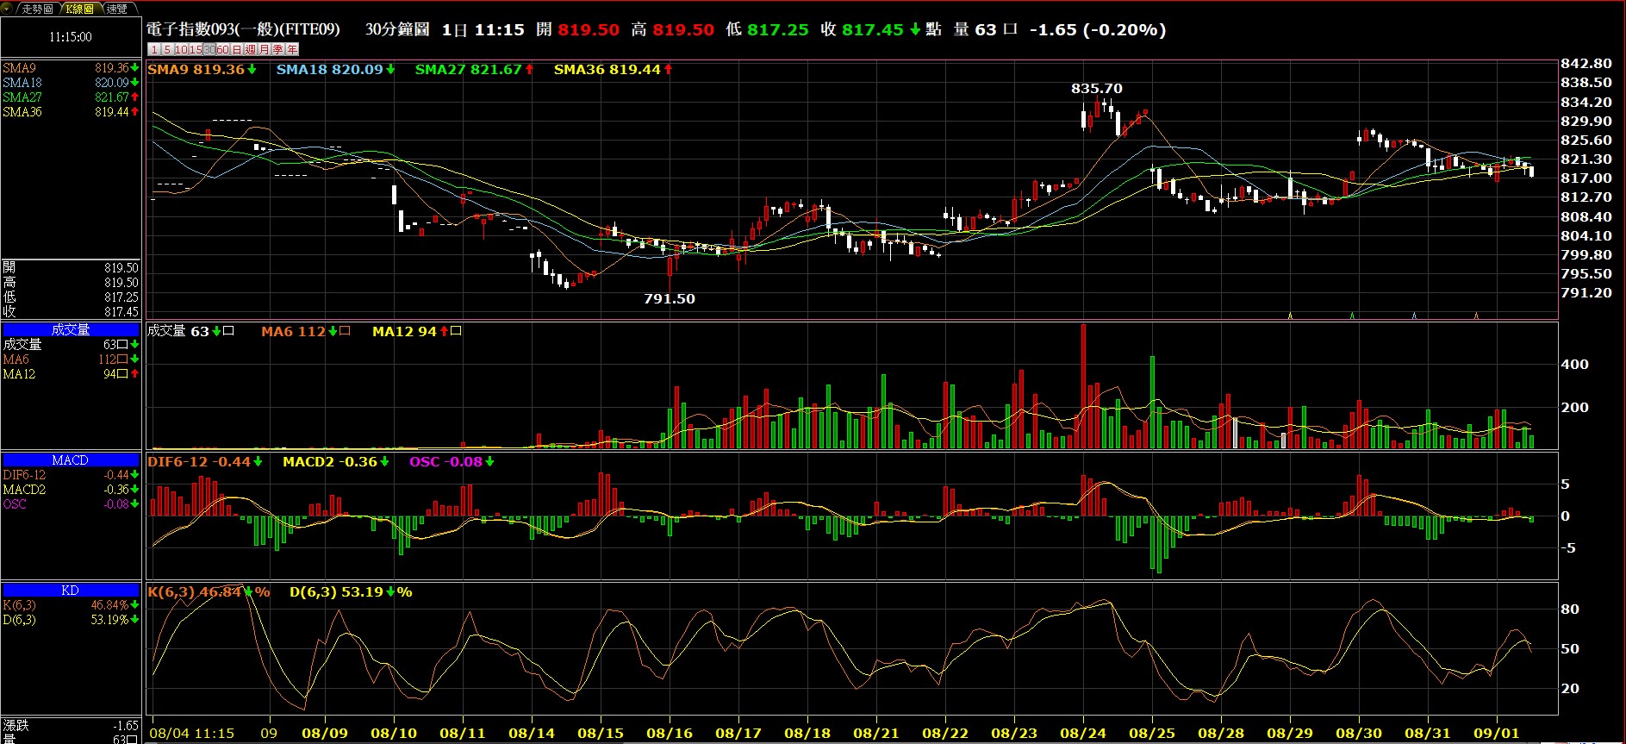Switch to the daily 日 chart

pyautogui.click(x=237, y=49)
